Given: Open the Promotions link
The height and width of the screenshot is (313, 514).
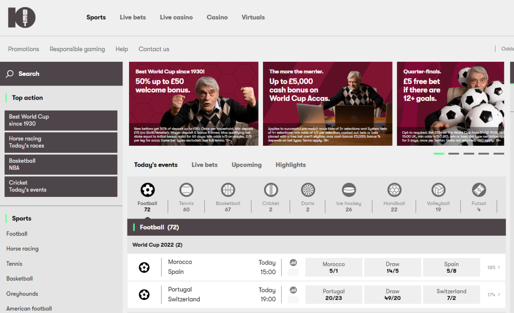Looking at the screenshot, I should pyautogui.click(x=24, y=49).
